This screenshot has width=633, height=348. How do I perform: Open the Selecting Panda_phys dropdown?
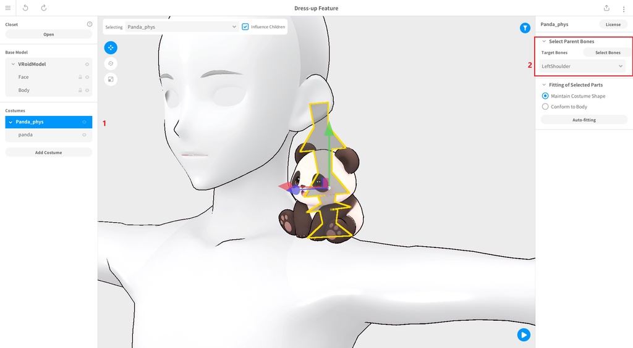tap(182, 27)
